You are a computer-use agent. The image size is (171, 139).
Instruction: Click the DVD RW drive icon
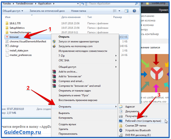(121, 135)
